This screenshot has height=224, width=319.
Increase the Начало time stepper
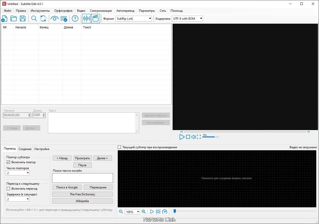[x=29, y=114]
